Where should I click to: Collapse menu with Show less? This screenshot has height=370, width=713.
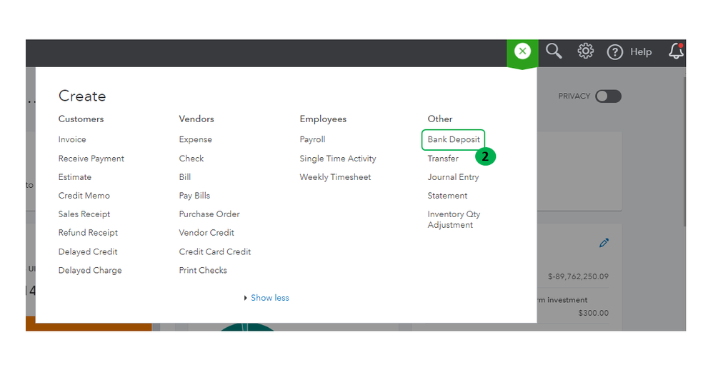pos(269,298)
